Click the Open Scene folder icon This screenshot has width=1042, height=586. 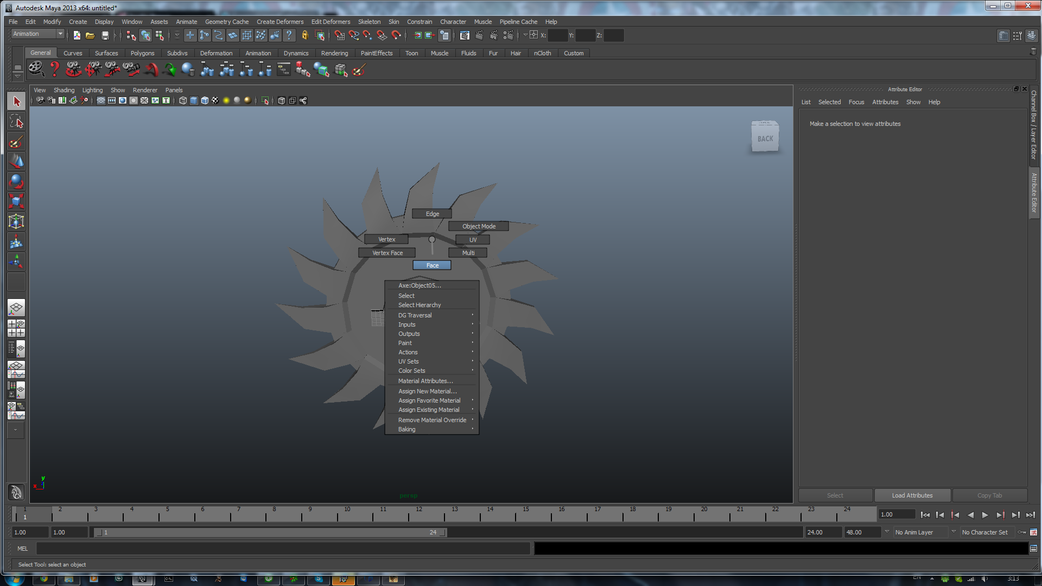[x=90, y=35]
